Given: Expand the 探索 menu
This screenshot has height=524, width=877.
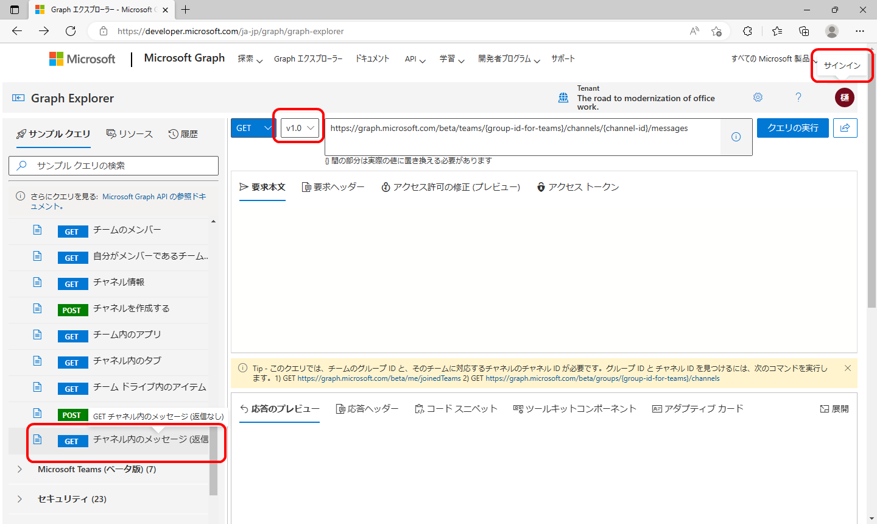Looking at the screenshot, I should [x=250, y=59].
